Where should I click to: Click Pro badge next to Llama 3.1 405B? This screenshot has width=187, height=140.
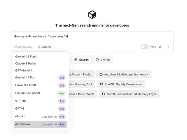(62, 86)
